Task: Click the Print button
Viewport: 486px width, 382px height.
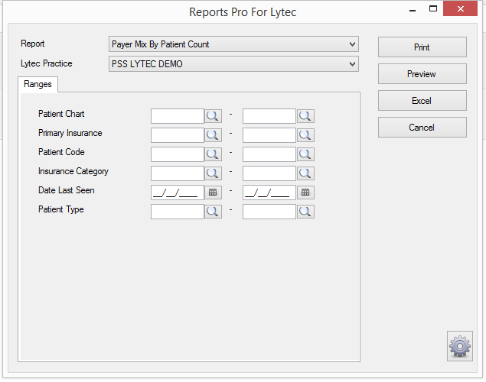Action: (422, 47)
